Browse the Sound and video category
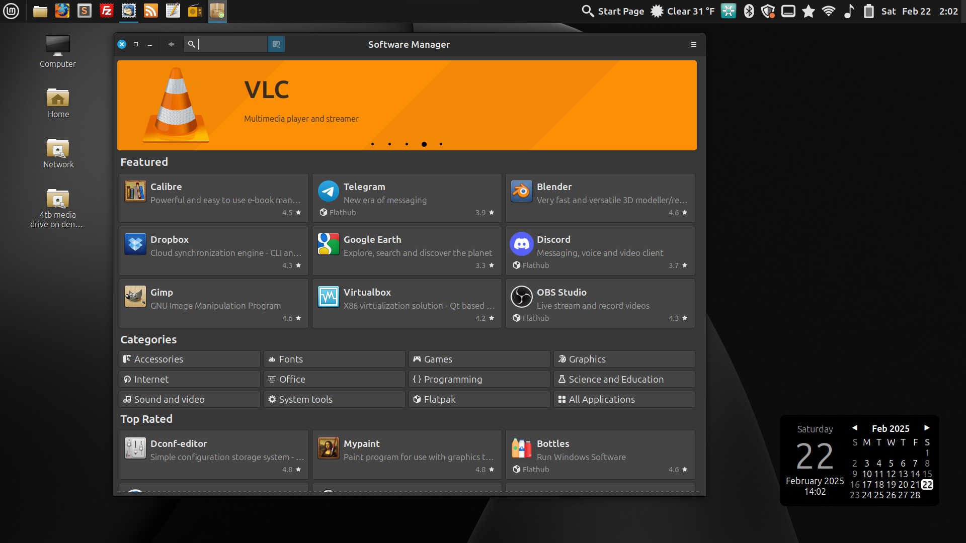 pos(190,399)
